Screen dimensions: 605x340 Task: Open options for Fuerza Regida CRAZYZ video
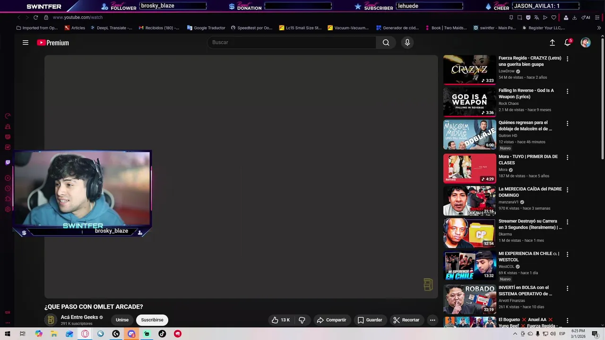point(567,59)
